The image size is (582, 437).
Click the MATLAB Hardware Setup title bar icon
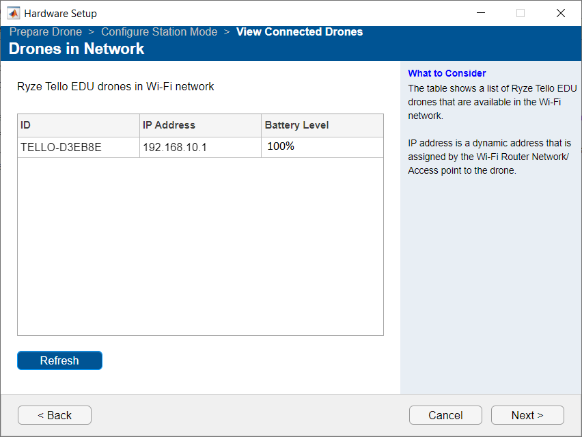coord(14,12)
